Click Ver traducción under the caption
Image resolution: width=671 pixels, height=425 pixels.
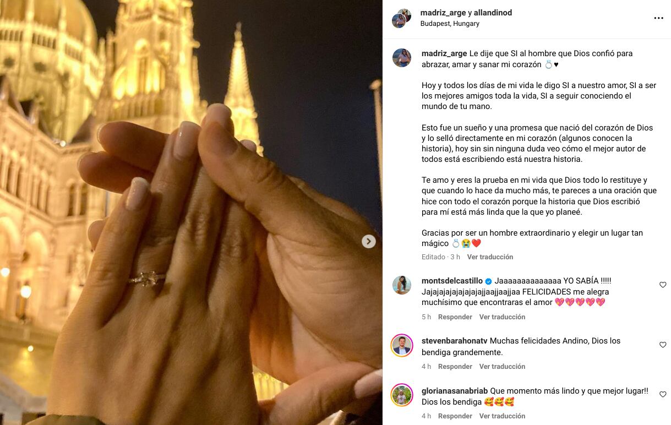[490, 257]
